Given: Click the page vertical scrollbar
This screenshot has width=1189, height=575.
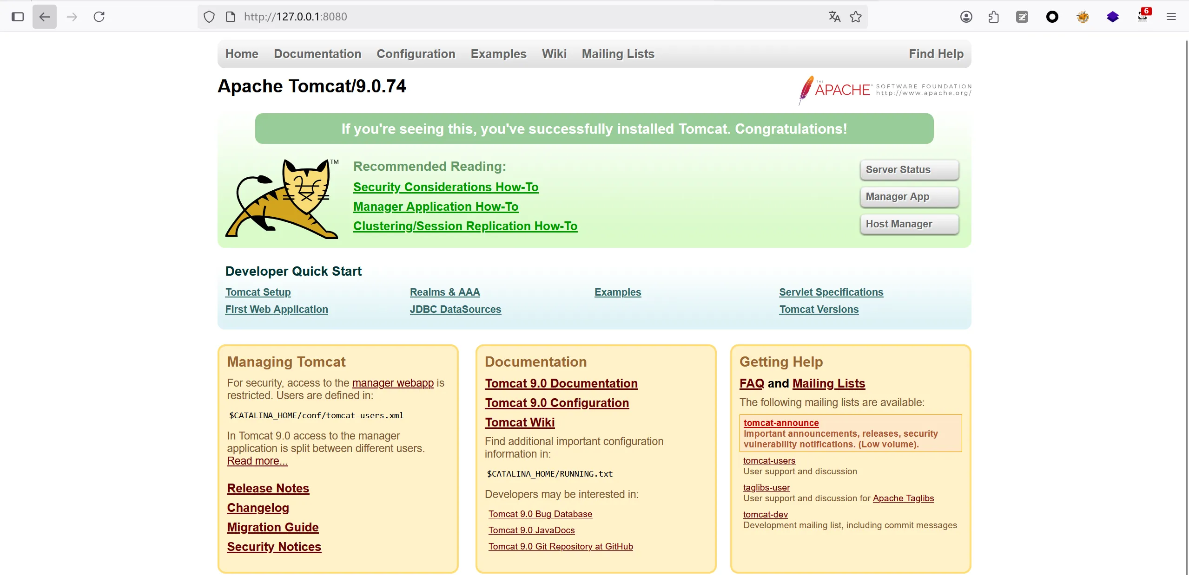Looking at the screenshot, I should (x=1186, y=278).
